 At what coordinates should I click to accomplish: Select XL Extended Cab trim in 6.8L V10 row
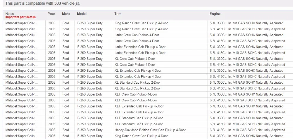click(x=138, y=77)
